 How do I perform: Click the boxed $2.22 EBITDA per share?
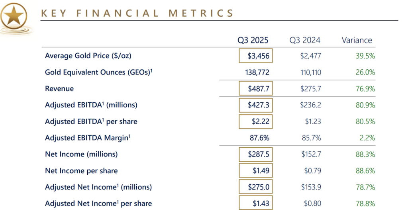pos(255,121)
